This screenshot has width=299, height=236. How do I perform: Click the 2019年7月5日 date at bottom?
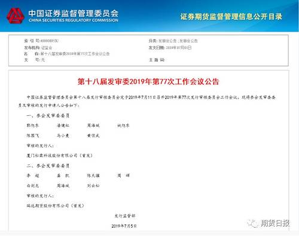point(124,226)
